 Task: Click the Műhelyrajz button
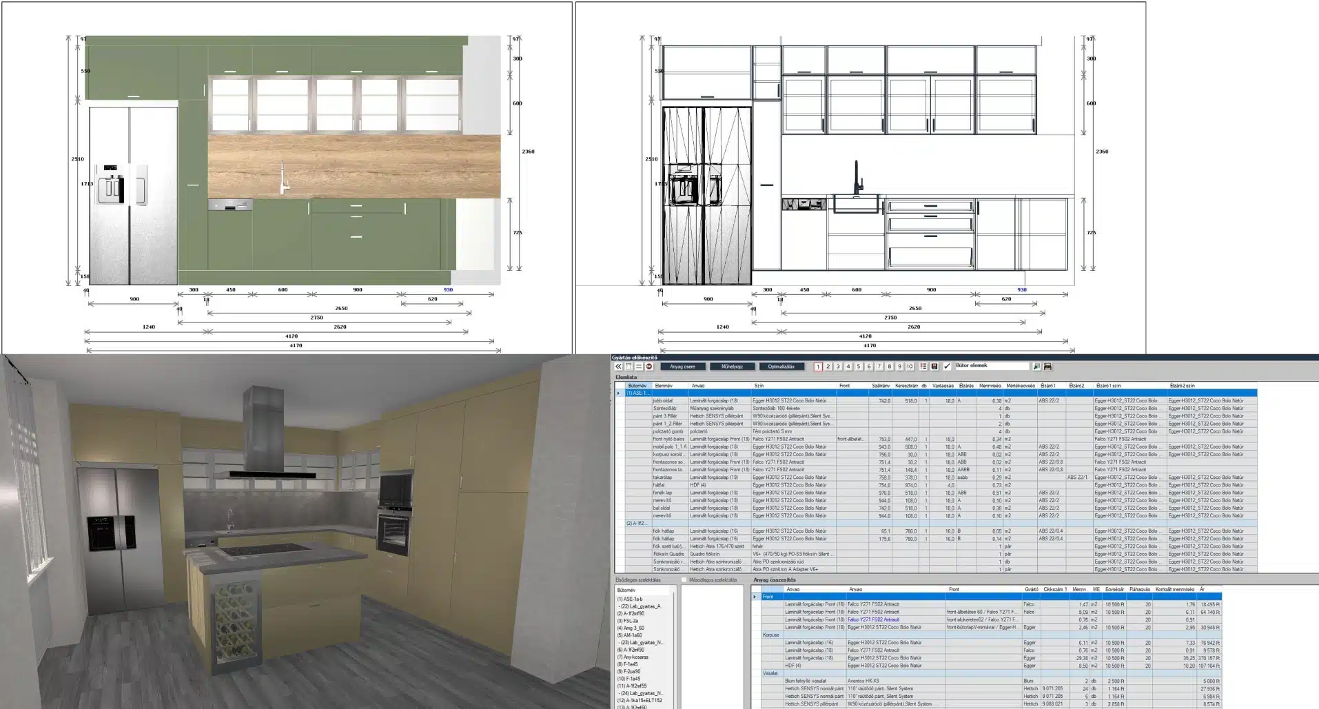click(732, 367)
